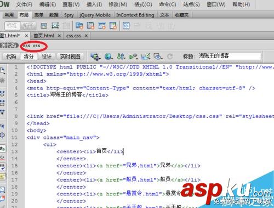Image resolution: width=274 pixels, height=208 pixels.
Task: Open the 查看(V) menu
Action: pos(71,4)
